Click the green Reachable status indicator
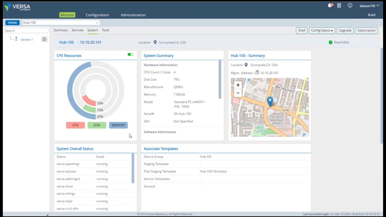The height and width of the screenshot is (217, 386). [x=331, y=42]
